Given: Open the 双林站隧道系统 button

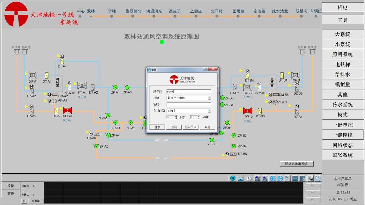Looking at the screenshot, I should (x=297, y=164).
